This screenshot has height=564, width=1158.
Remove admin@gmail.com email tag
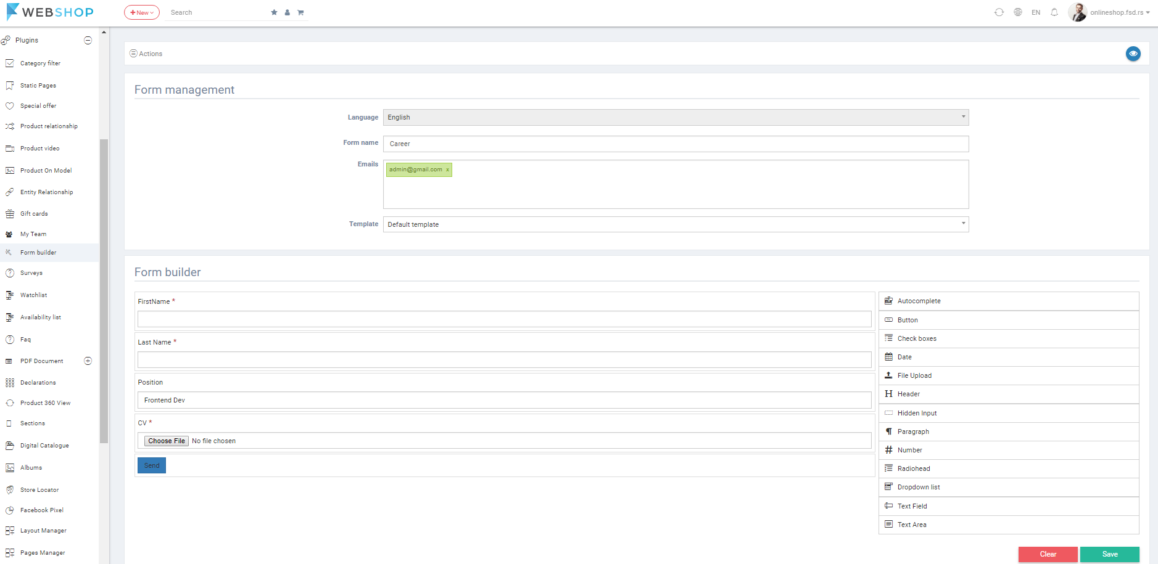[x=447, y=170]
